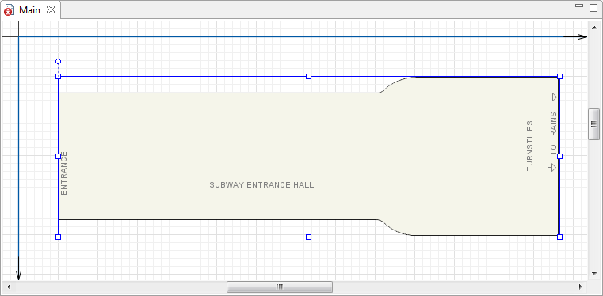Screen dimensions: 603x296
Task: Select the bottom-left resize handle
Action: point(58,237)
